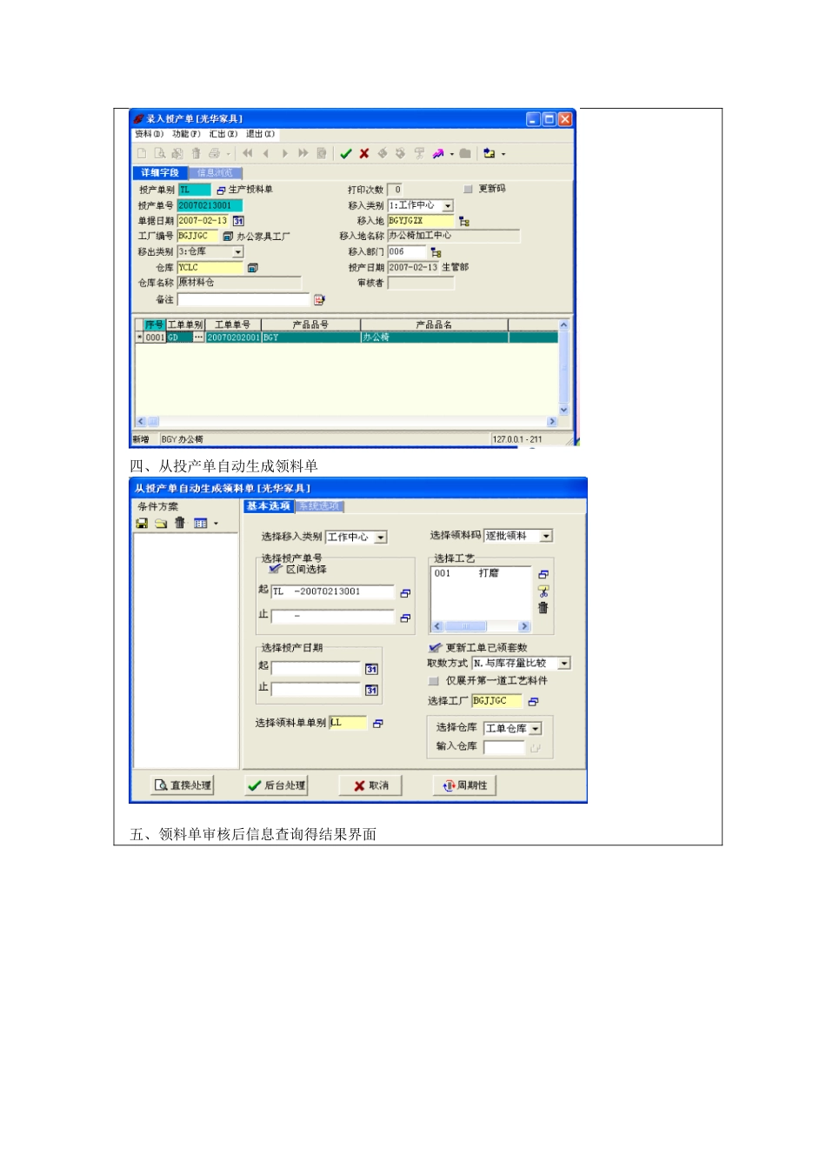Open the 功能 menu
This screenshot has width=826, height=1169.
pos(186,134)
